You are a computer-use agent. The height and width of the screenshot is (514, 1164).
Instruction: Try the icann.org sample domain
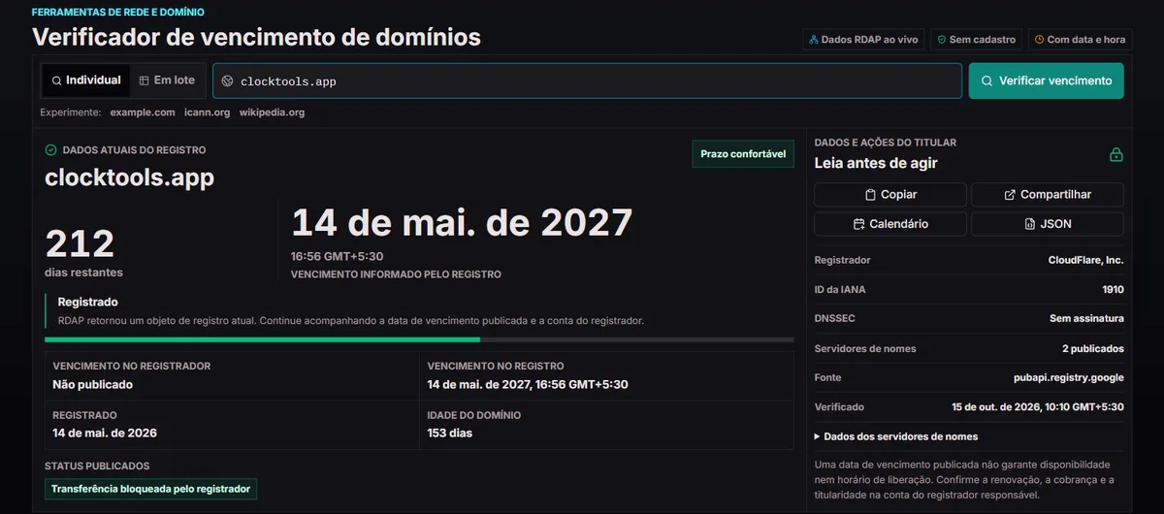[208, 112]
